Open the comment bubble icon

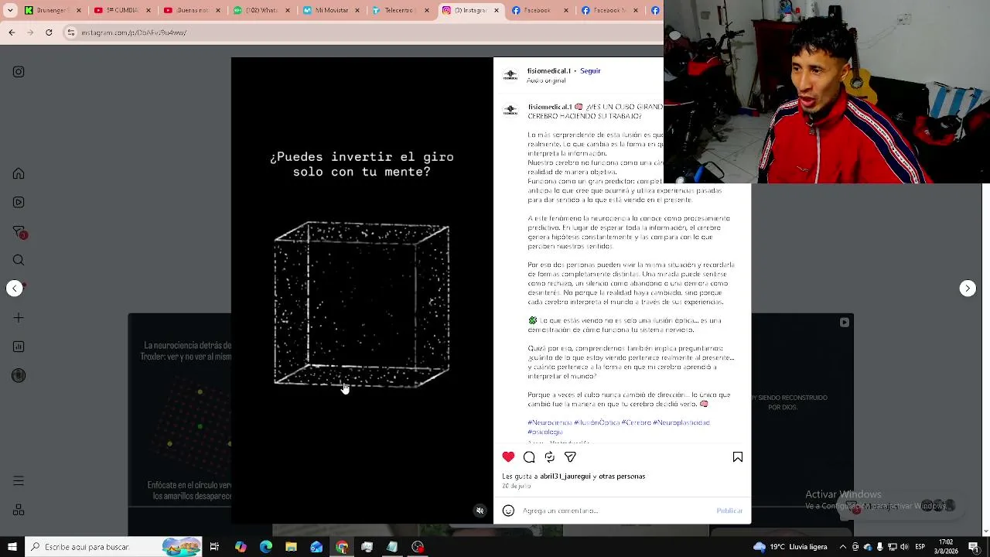529,457
